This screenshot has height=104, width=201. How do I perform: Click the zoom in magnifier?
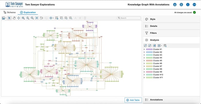[23, 18]
